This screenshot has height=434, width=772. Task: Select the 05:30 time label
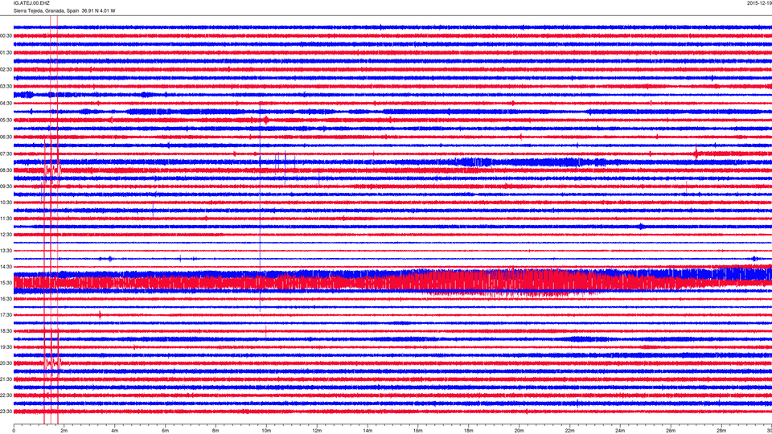[x=6, y=120]
